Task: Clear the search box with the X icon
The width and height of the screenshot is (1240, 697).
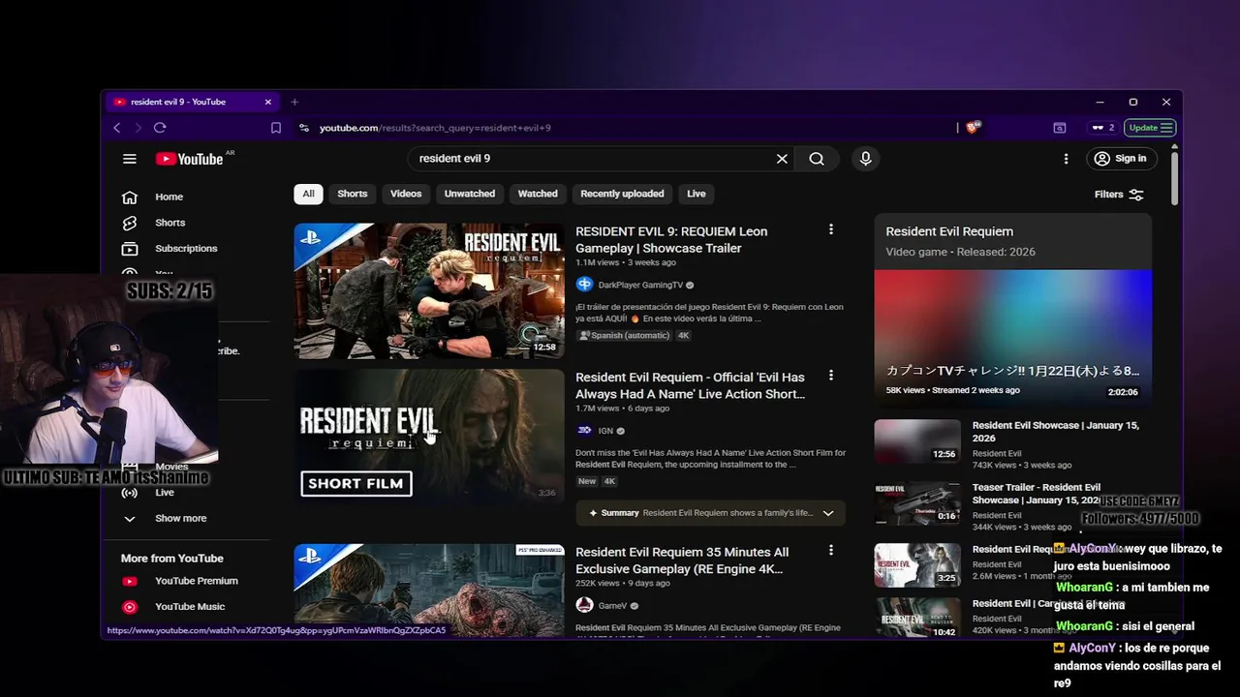Action: pos(782,159)
